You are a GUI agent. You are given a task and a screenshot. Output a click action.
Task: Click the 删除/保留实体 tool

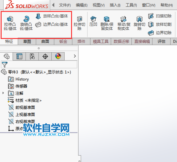tap(107, 23)
